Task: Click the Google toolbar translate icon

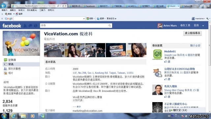Action: [x=98, y=19]
